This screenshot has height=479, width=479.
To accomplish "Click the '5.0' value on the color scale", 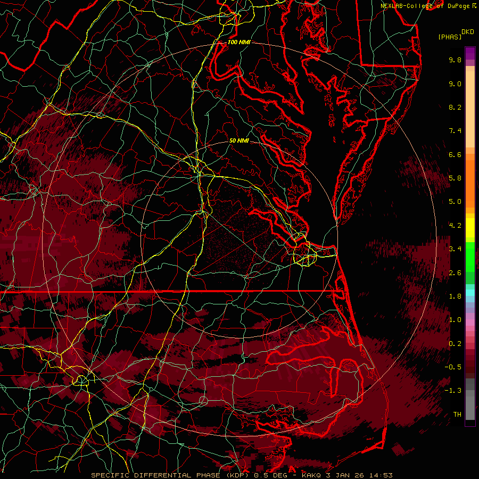I will tap(455, 202).
